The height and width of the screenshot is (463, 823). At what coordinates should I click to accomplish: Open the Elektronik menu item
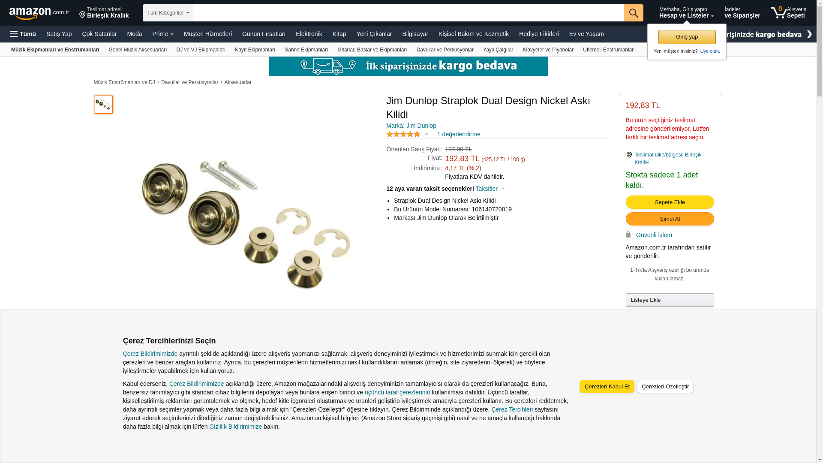(x=309, y=34)
